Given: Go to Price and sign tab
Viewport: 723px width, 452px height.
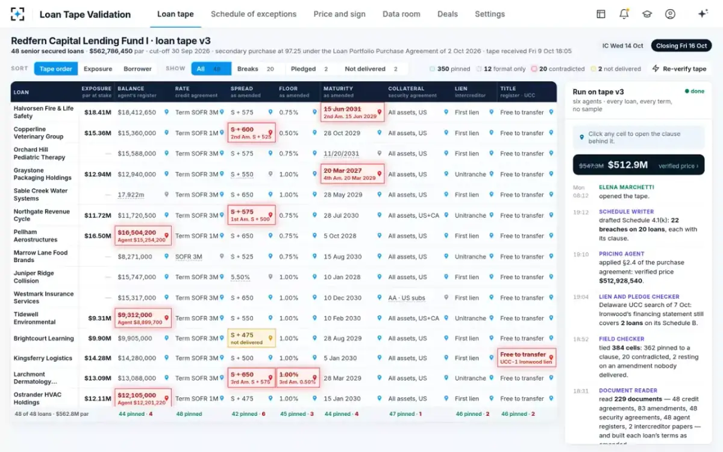Looking at the screenshot, I should tap(339, 14).
